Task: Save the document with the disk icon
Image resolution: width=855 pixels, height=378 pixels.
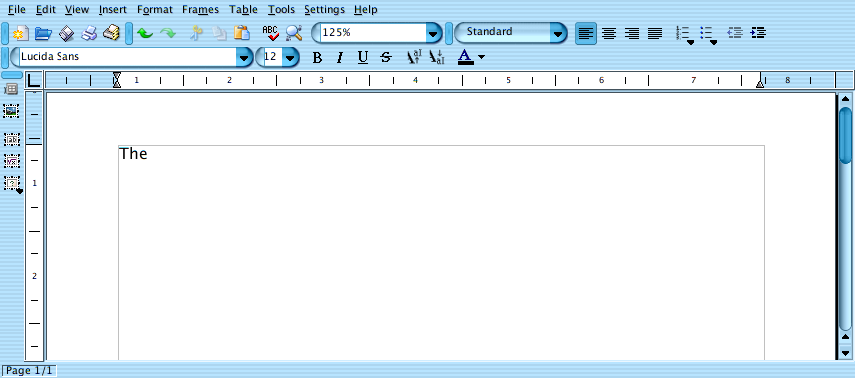Action: pos(66,33)
